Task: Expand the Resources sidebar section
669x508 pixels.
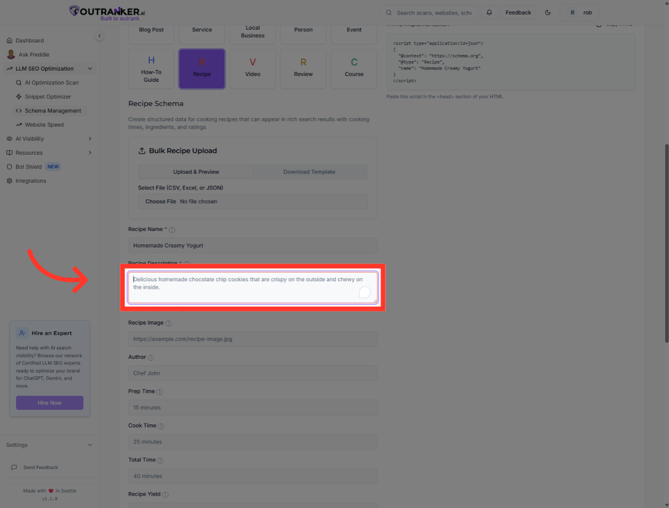Action: tap(90, 153)
